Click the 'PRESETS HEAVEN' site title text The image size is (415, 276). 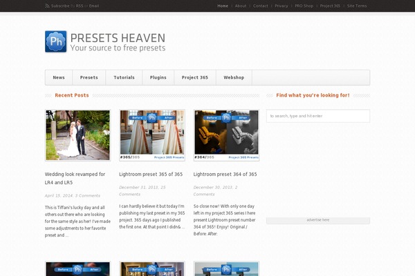click(x=118, y=38)
